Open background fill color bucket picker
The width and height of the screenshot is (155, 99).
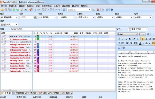click(x=146, y=43)
